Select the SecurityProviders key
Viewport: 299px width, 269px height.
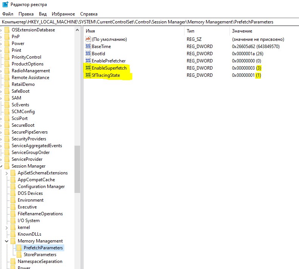point(29,139)
